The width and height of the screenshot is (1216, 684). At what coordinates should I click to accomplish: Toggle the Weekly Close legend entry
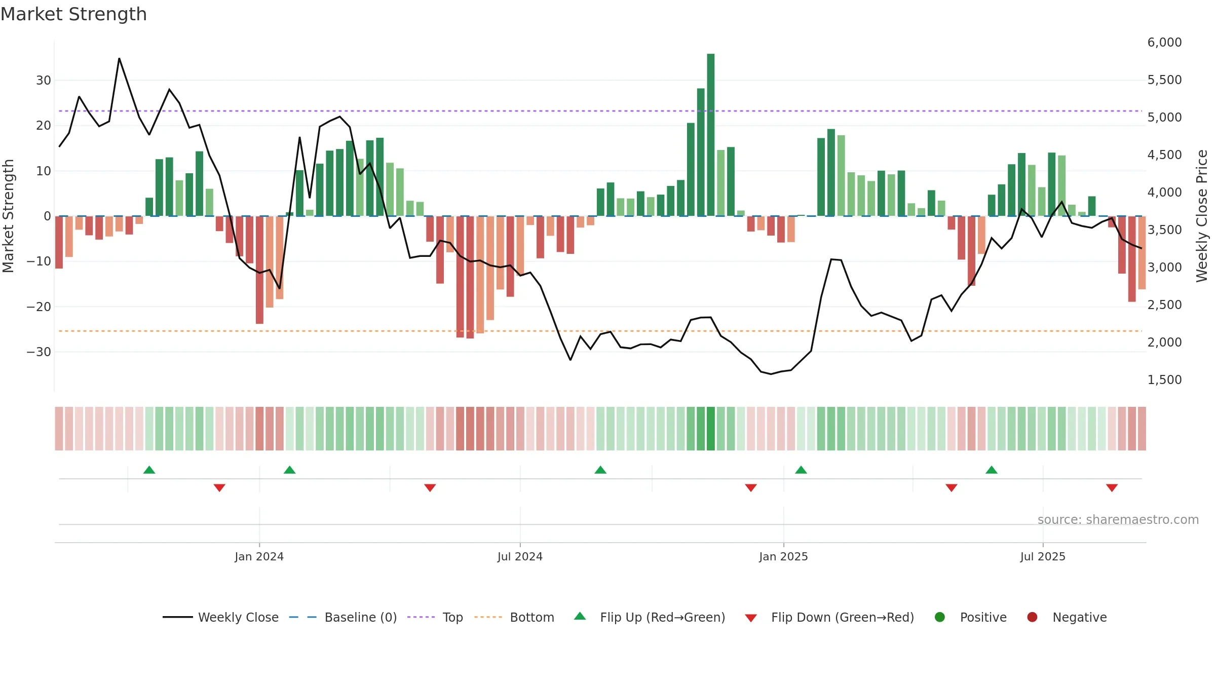coord(220,617)
